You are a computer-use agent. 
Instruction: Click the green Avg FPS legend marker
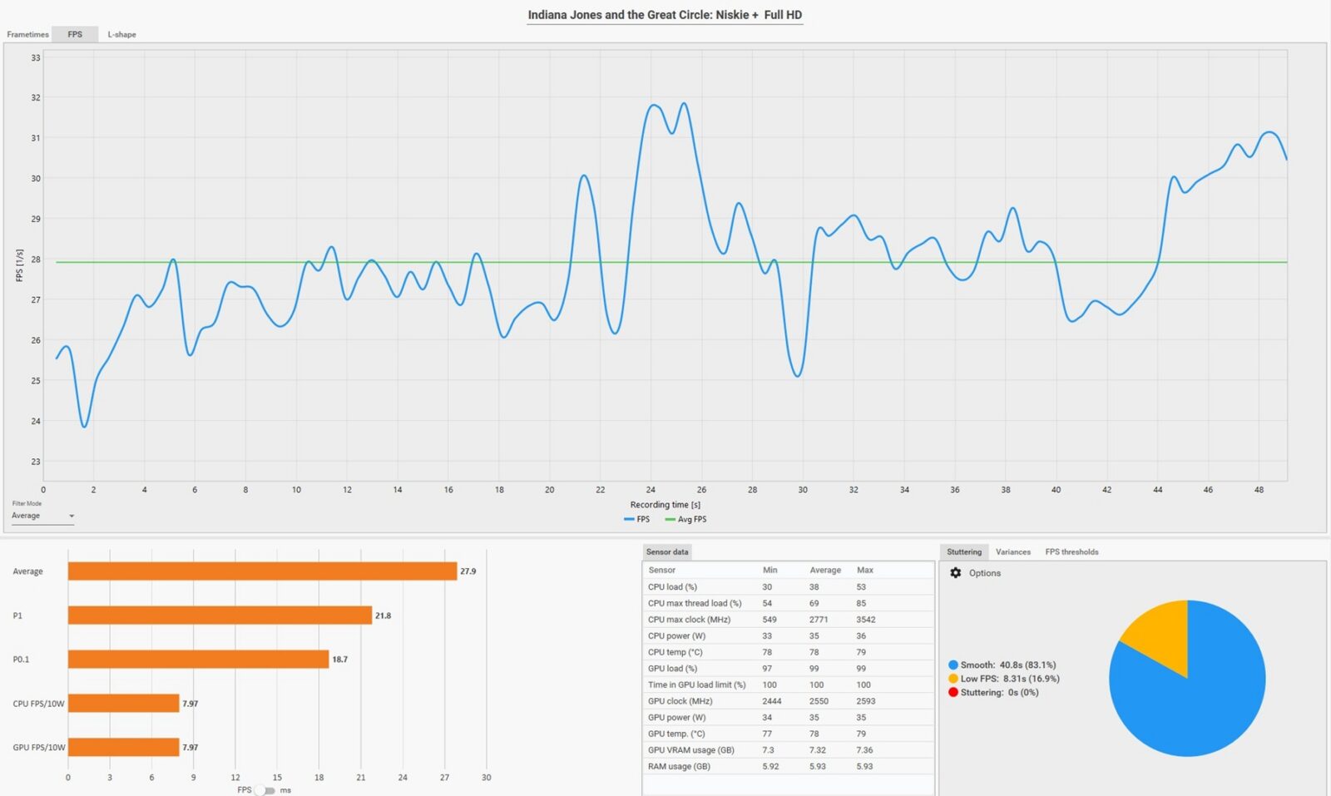670,519
